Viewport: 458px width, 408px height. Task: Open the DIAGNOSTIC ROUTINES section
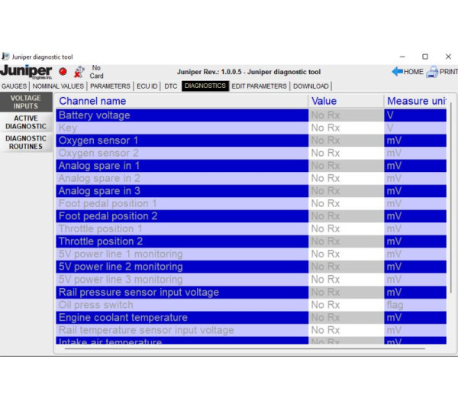click(x=26, y=143)
